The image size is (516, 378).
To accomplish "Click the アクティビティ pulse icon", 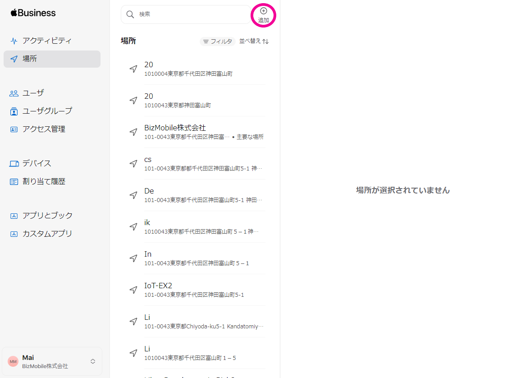I will tap(14, 41).
